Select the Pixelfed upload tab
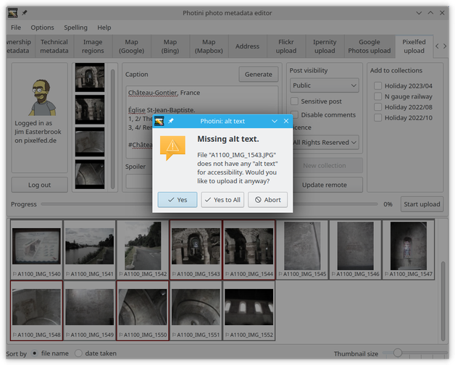The width and height of the screenshot is (455, 365). [x=414, y=46]
